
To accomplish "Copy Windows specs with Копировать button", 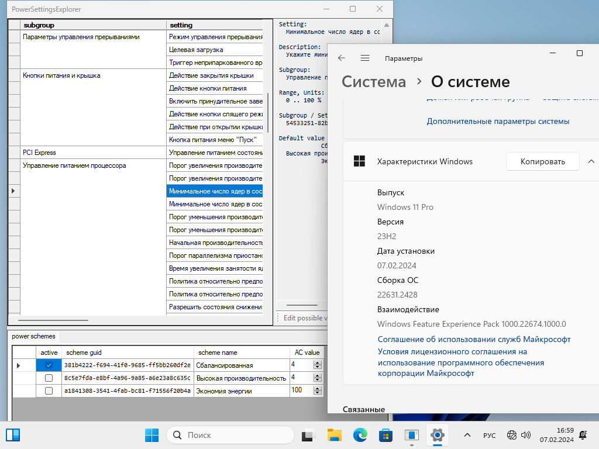I will (x=542, y=161).
